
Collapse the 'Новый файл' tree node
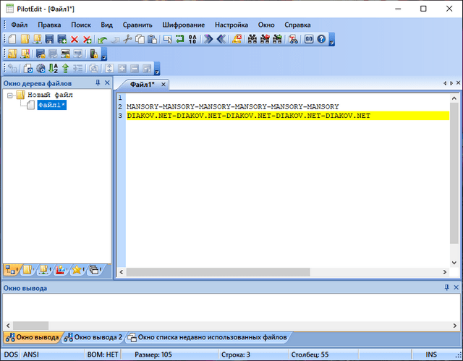coord(10,95)
